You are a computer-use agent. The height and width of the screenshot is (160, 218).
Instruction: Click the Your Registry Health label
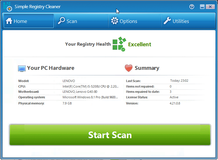88,44
